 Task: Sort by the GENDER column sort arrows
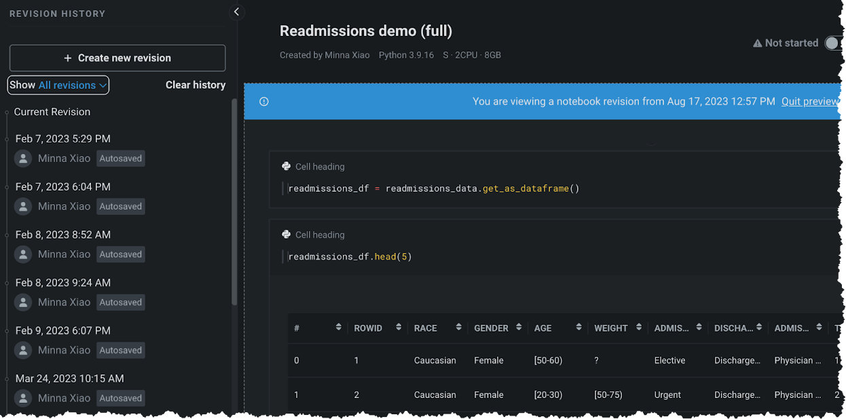click(x=519, y=327)
